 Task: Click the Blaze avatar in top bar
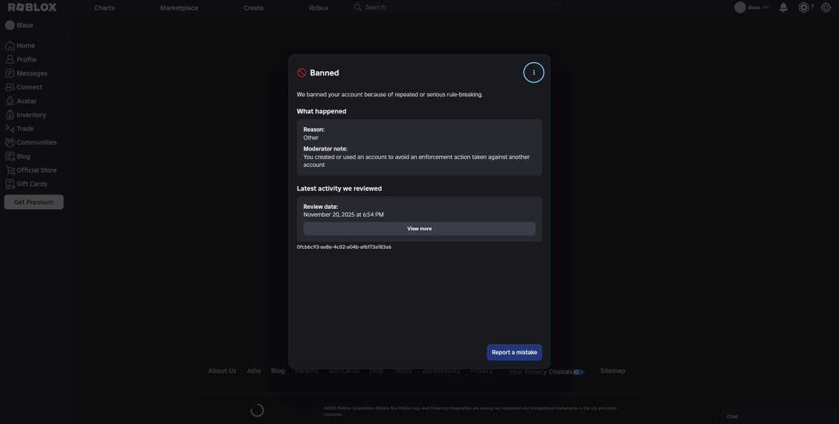pos(740,7)
